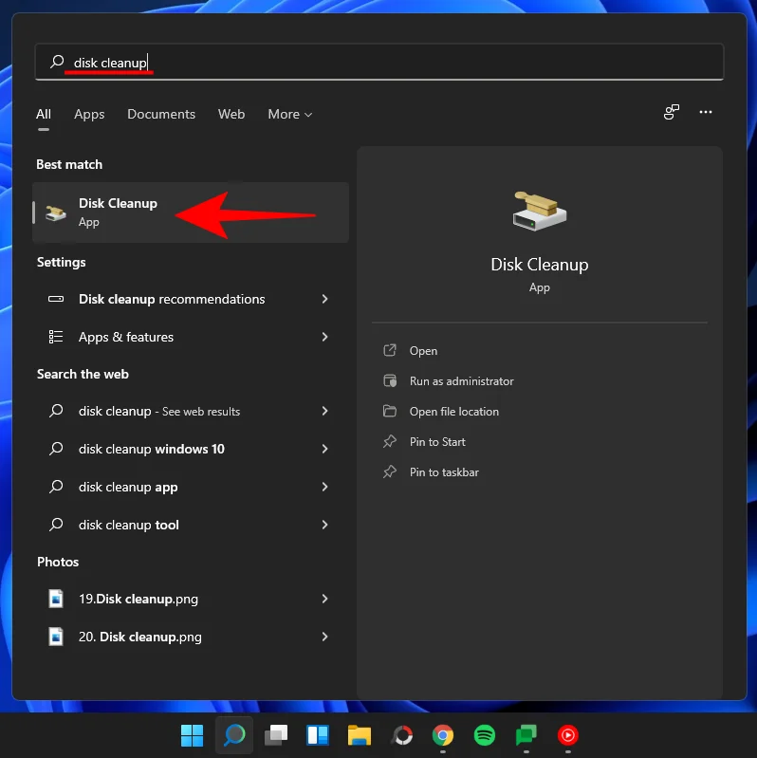Click the large Disk Cleanup icon in preview pane
The height and width of the screenshot is (758, 757).
point(540,212)
